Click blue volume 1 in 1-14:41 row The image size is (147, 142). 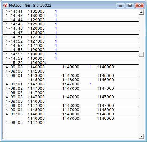pos(56,11)
